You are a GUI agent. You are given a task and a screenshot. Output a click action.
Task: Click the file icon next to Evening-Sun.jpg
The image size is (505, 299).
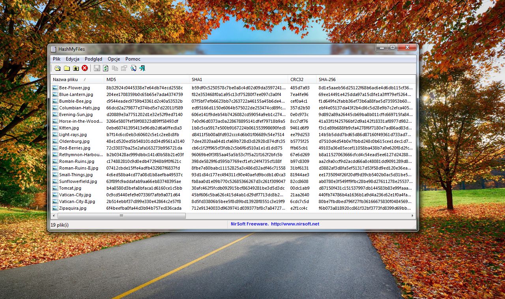click(x=55, y=114)
